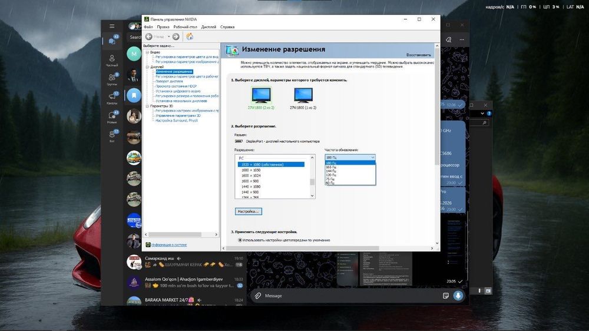Open the Правка menu

(163, 27)
